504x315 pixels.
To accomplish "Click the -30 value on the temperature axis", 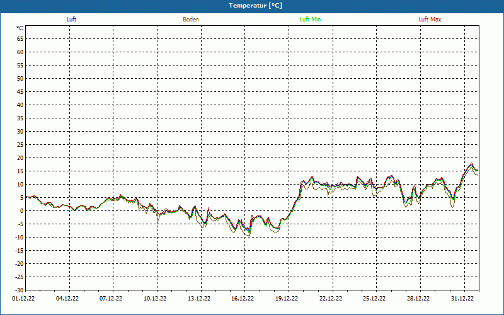I will click(x=20, y=290).
